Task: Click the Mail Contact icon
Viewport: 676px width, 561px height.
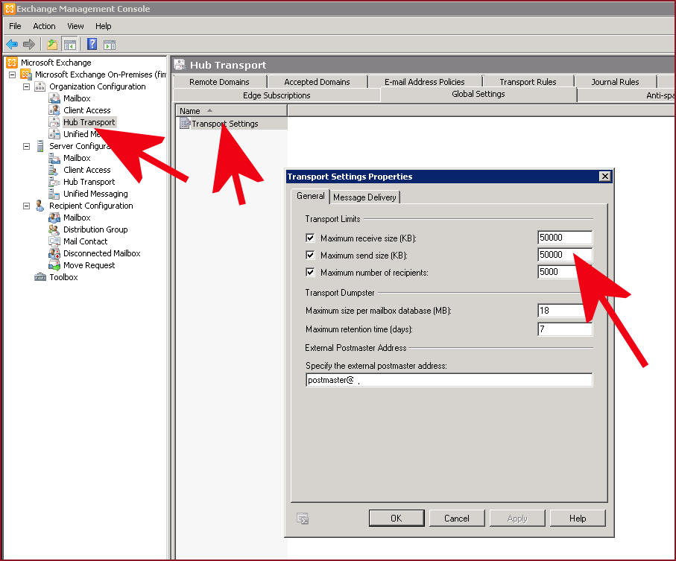Action: pyautogui.click(x=54, y=241)
